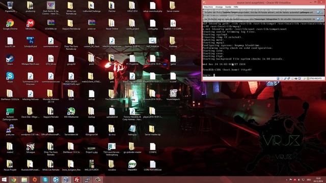Select the MEGAsync desktop shortcut
Viewport: 326px width, 183px height.
[x=31, y=25]
